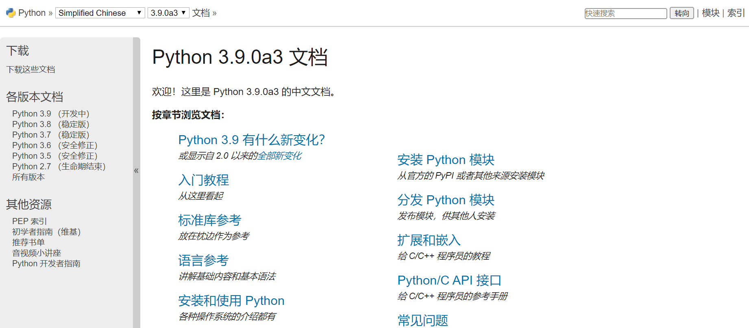Click the 所有版本 link
749x328 pixels.
coord(28,177)
